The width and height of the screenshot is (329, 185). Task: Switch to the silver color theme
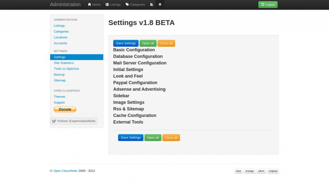[x=261, y=171]
